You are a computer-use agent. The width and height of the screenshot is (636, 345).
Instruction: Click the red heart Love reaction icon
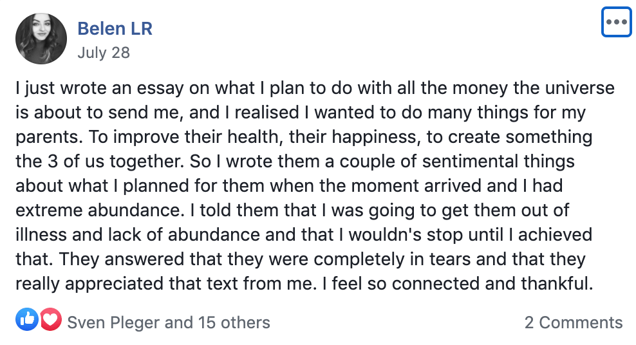tap(50, 319)
